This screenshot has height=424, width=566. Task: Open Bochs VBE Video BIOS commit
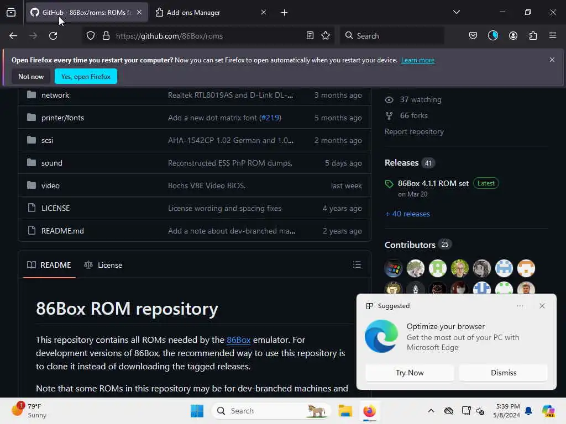[207, 185]
